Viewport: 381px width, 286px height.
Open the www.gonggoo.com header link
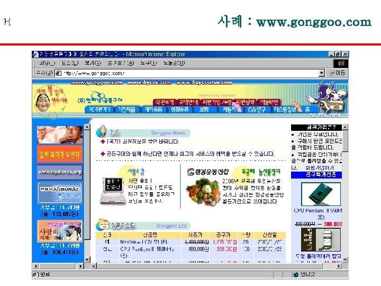(97, 83)
